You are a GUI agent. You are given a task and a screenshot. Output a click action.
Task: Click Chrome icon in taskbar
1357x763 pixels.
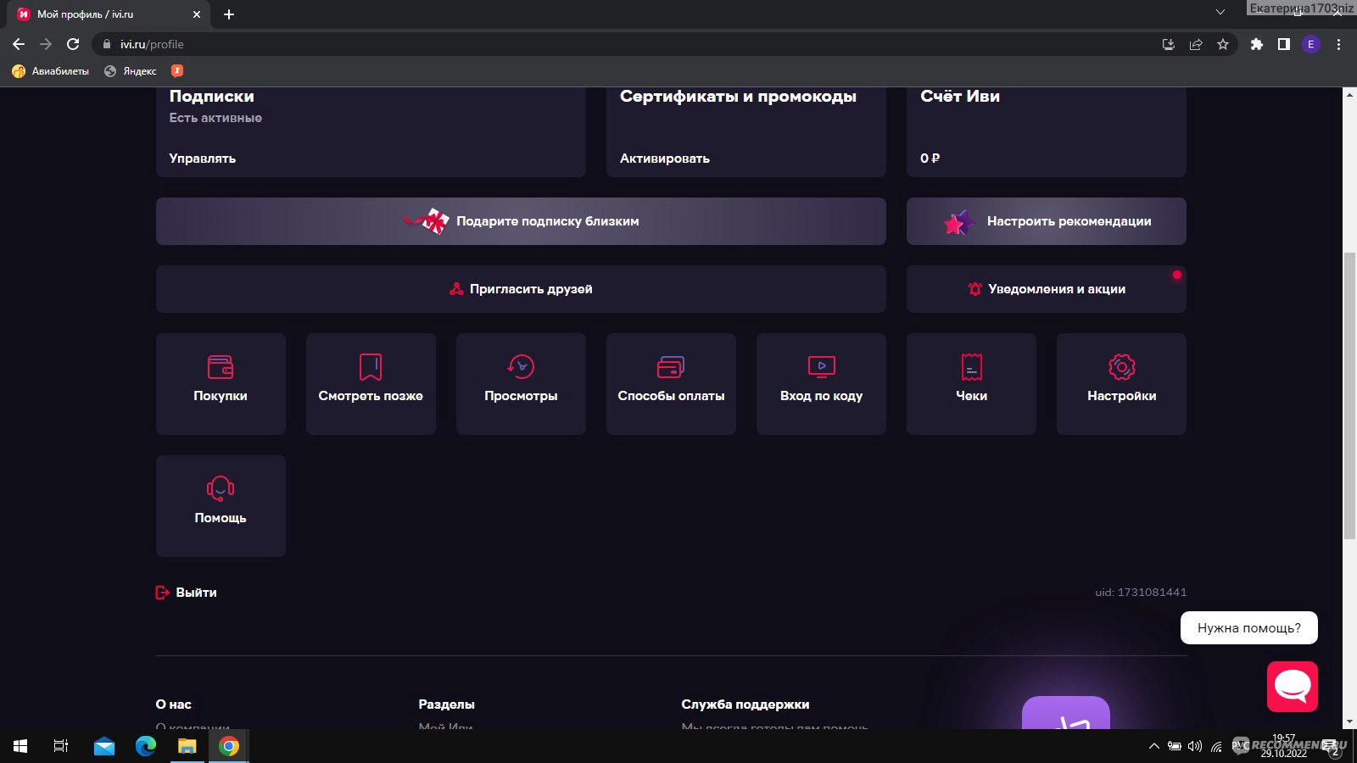pyautogui.click(x=229, y=746)
